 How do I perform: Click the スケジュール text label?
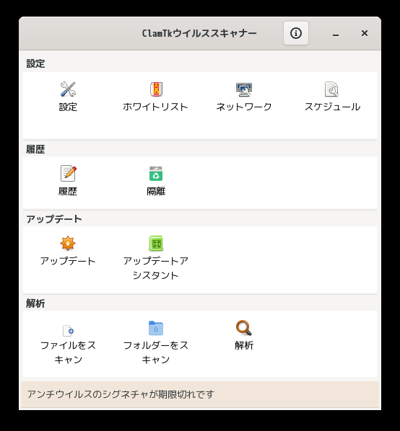click(332, 107)
